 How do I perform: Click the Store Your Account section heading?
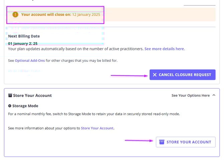32,96
